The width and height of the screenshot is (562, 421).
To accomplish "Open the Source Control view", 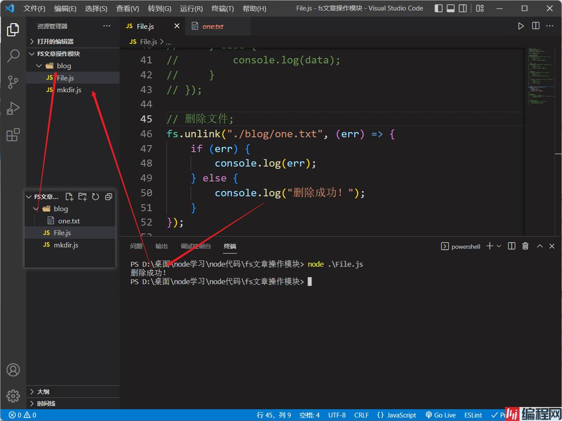I will click(13, 82).
